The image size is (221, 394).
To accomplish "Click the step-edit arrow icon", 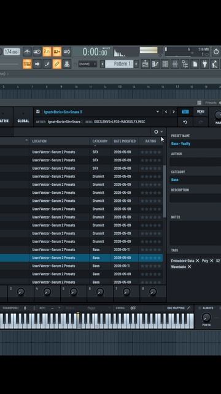I will point(37,64).
